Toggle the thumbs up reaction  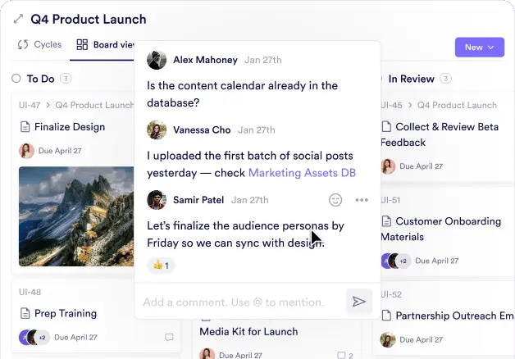(x=161, y=266)
